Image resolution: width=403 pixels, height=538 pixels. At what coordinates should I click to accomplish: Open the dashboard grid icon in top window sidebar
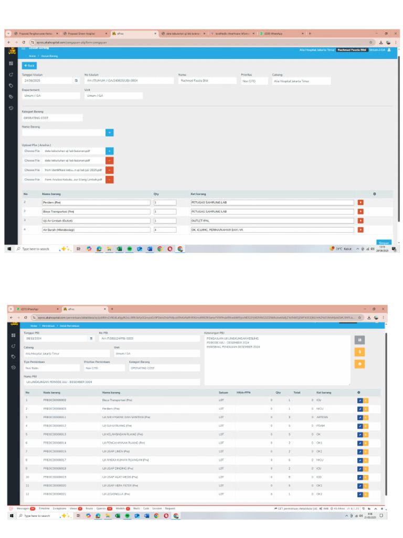coord(11,64)
